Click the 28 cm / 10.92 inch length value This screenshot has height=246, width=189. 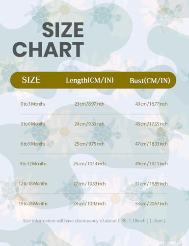[x=89, y=204]
